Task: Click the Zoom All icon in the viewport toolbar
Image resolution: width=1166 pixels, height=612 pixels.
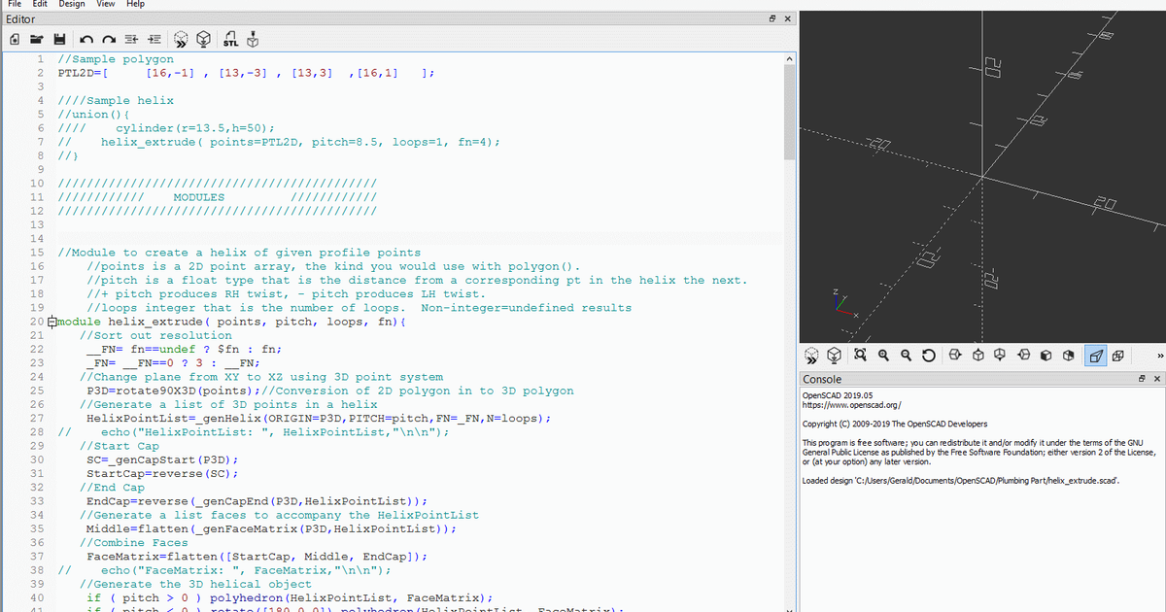Action: pos(861,356)
